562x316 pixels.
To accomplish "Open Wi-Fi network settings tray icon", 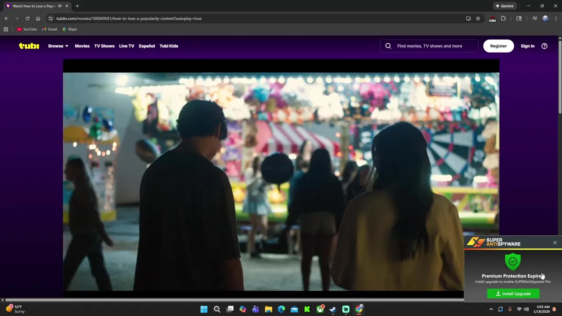I will 519,309.
